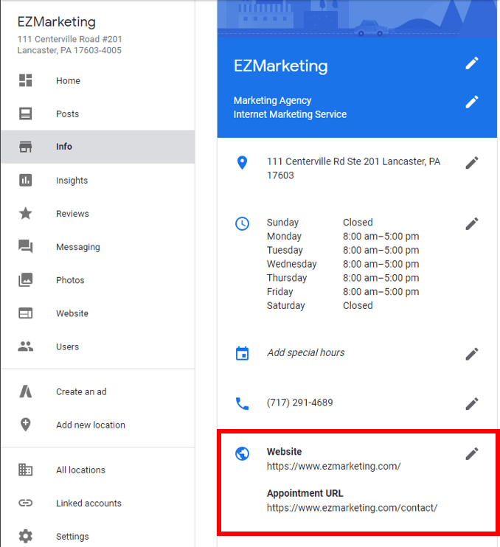Viewport: 500px width, 547px height.
Task: Click the calendar icon for special hours
Action: pyautogui.click(x=242, y=353)
